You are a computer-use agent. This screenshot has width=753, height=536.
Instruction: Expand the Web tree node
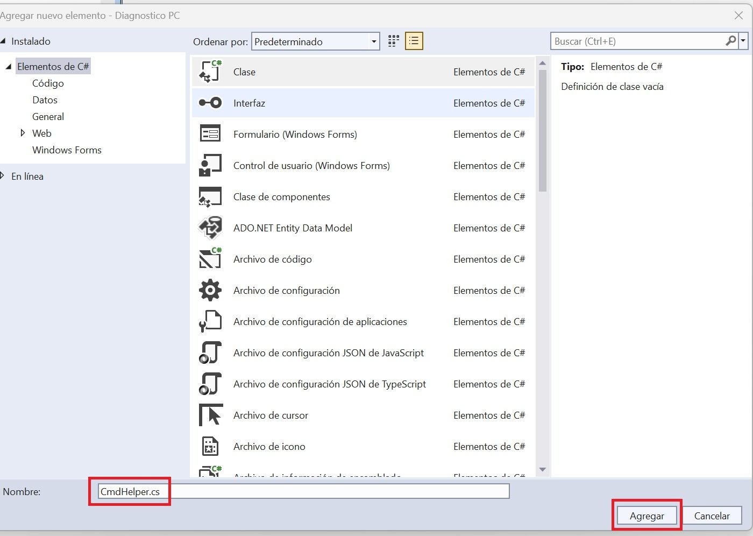tap(23, 133)
